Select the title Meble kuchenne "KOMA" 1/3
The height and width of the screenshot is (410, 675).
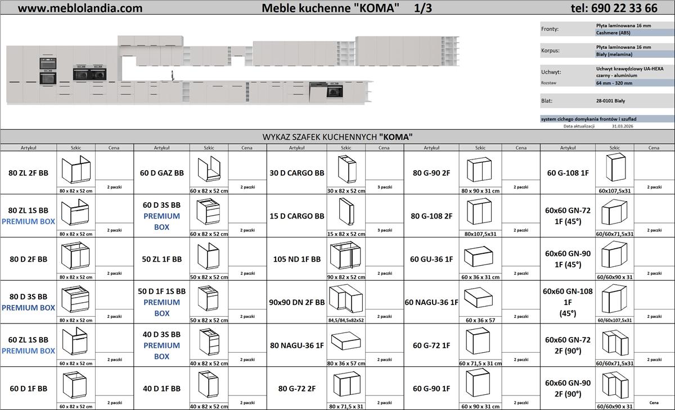(x=347, y=8)
